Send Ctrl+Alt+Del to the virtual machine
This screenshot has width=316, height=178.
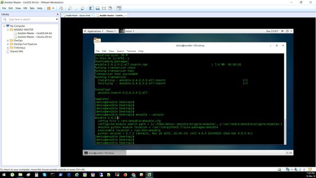point(61,8)
